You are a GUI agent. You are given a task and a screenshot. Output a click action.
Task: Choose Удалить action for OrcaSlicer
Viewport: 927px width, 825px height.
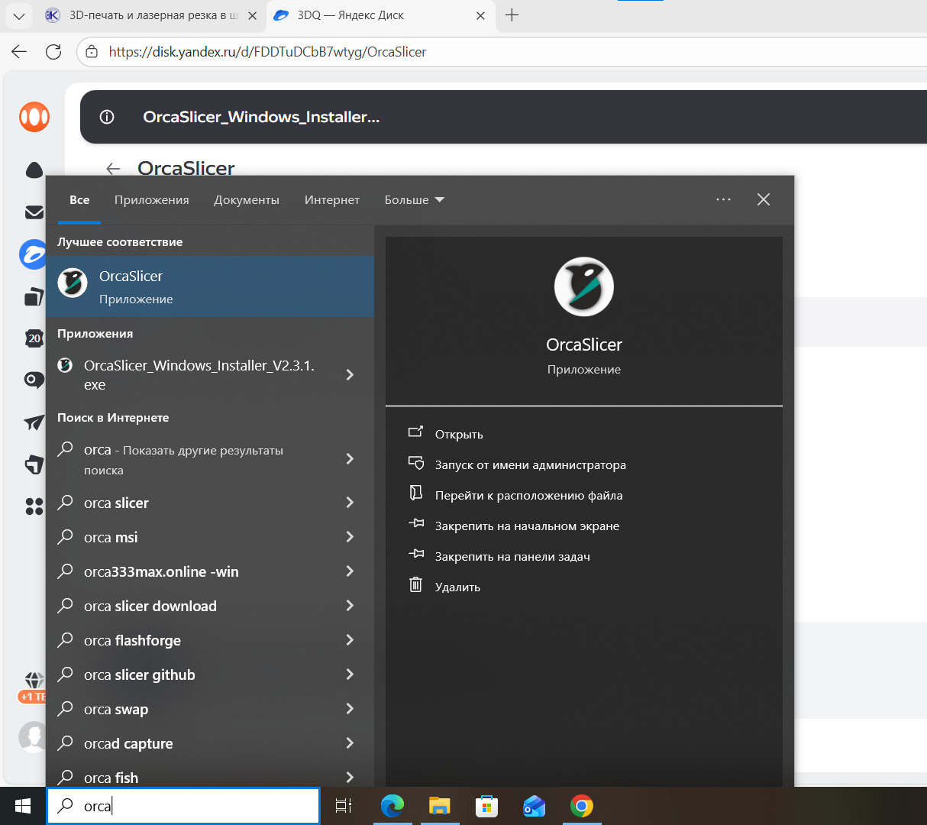coord(457,587)
